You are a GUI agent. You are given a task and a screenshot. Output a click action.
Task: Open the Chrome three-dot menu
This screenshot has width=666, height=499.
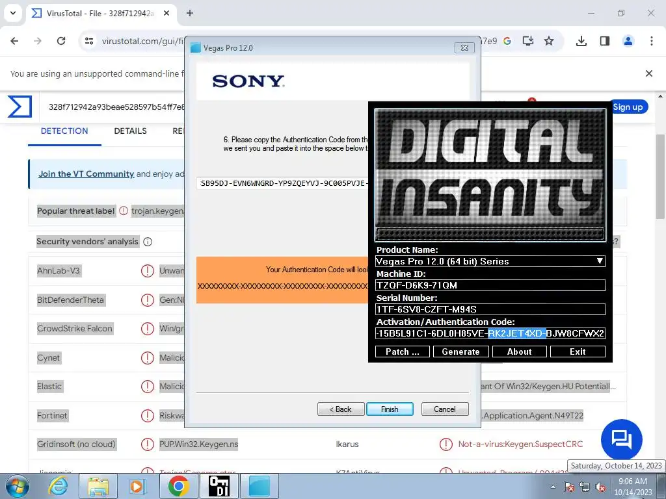652,41
